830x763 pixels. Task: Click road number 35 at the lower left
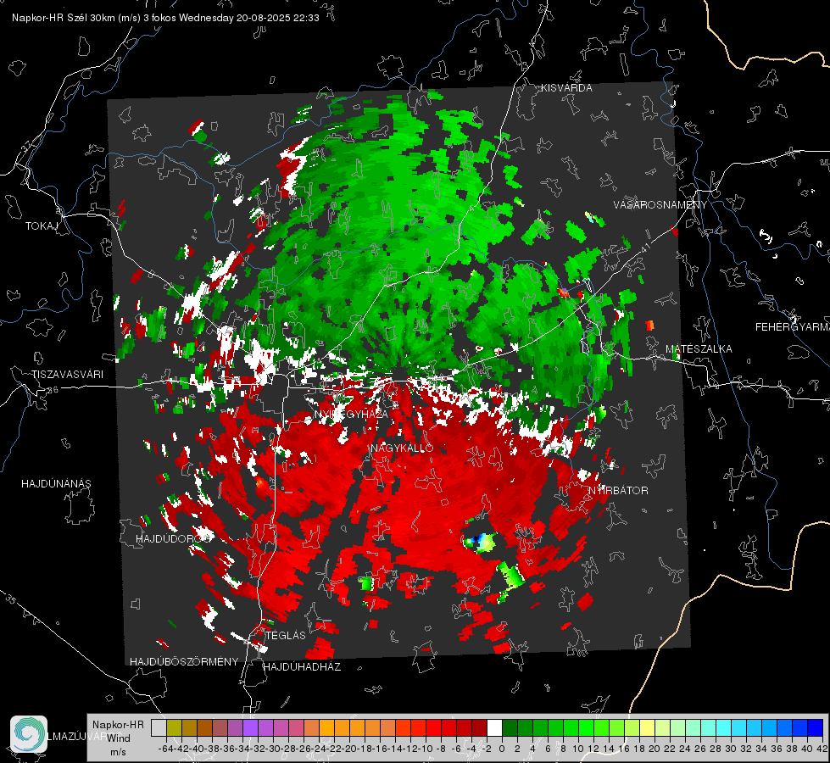tap(10, 599)
